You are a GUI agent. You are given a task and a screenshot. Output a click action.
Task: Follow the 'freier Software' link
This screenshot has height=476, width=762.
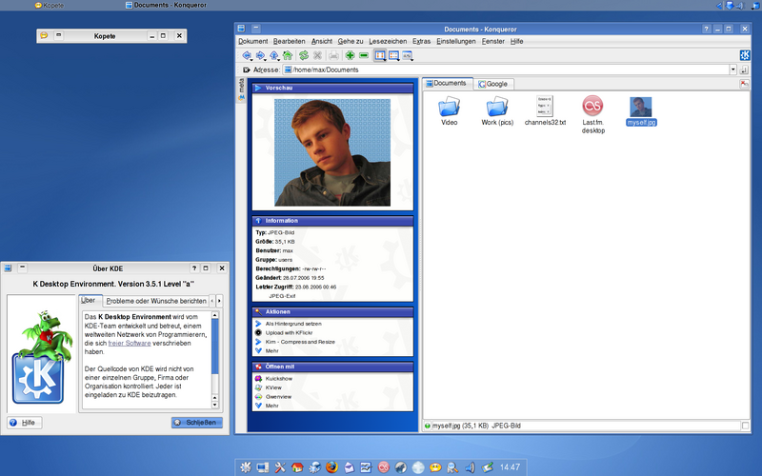pos(130,343)
